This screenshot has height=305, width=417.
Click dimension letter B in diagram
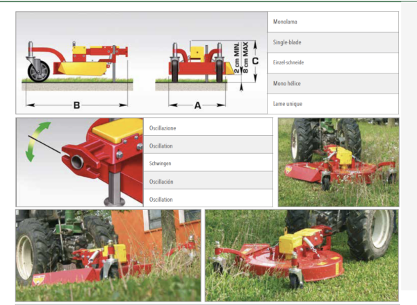click(76, 105)
